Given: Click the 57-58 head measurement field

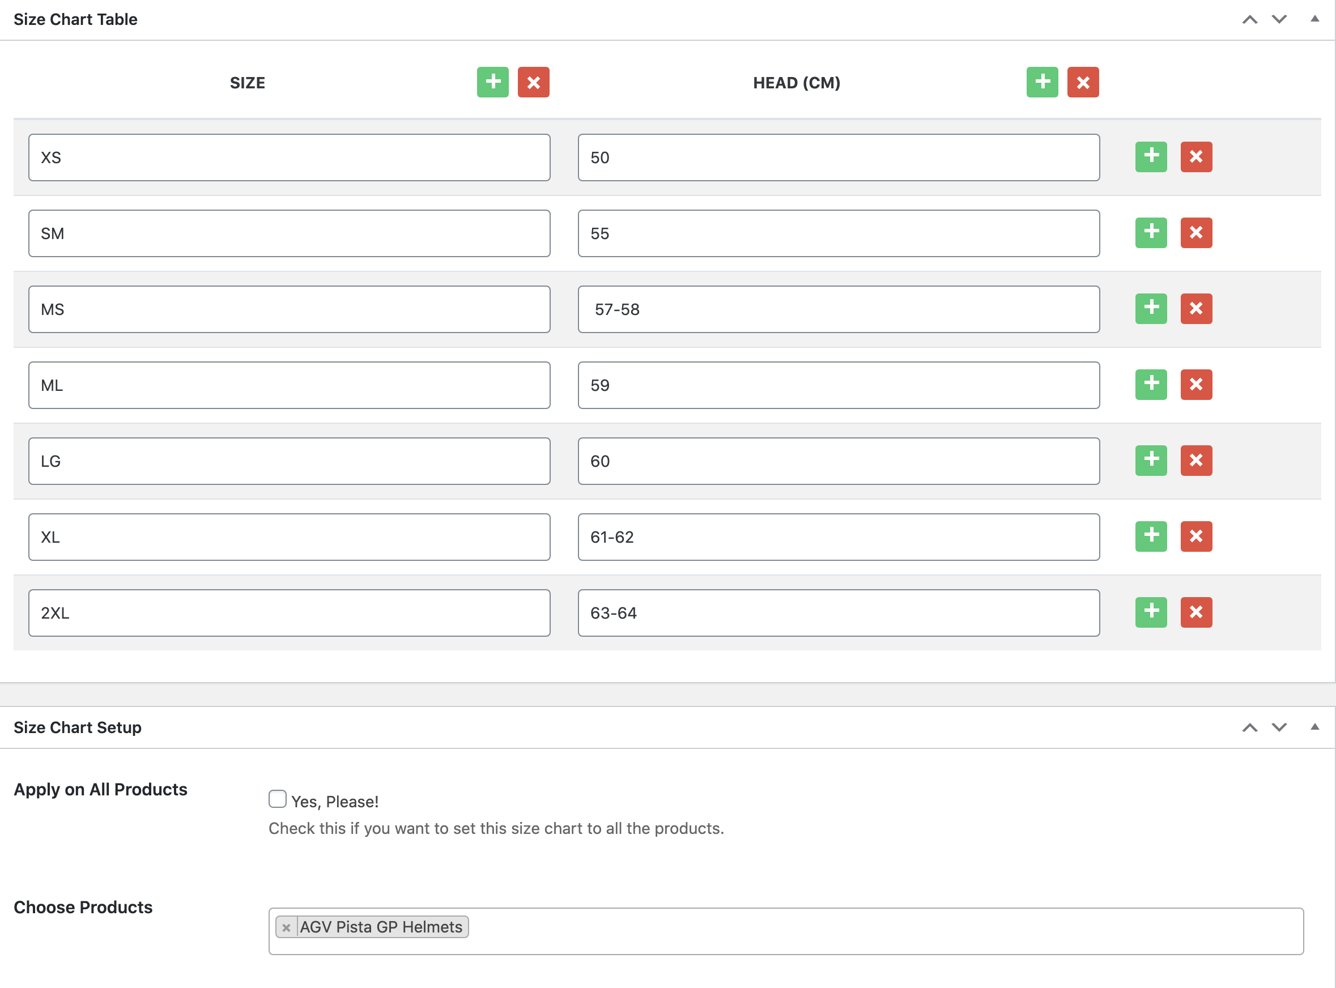Looking at the screenshot, I should (x=838, y=309).
